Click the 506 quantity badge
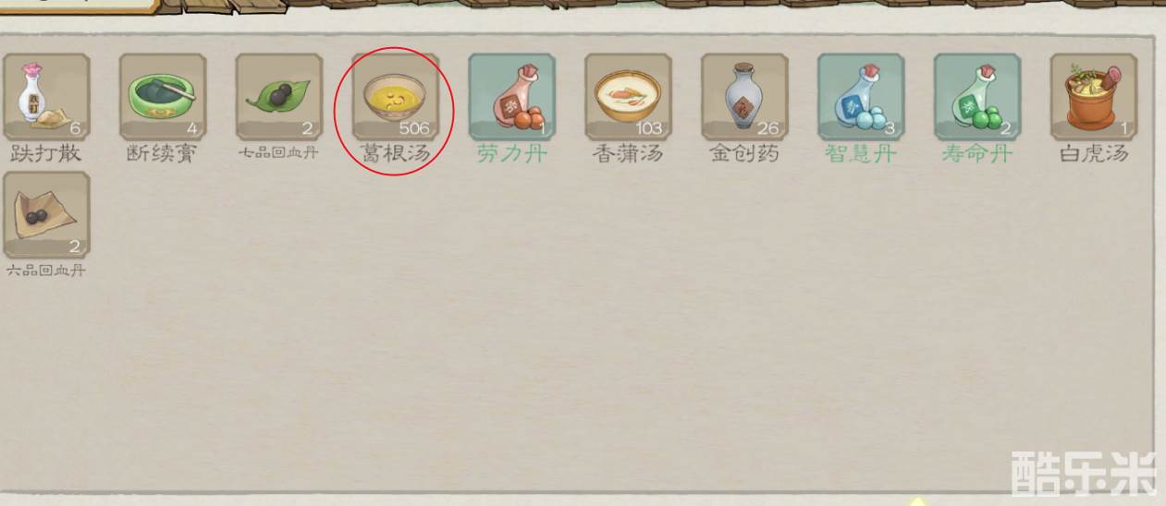This screenshot has width=1166, height=506. point(414,128)
